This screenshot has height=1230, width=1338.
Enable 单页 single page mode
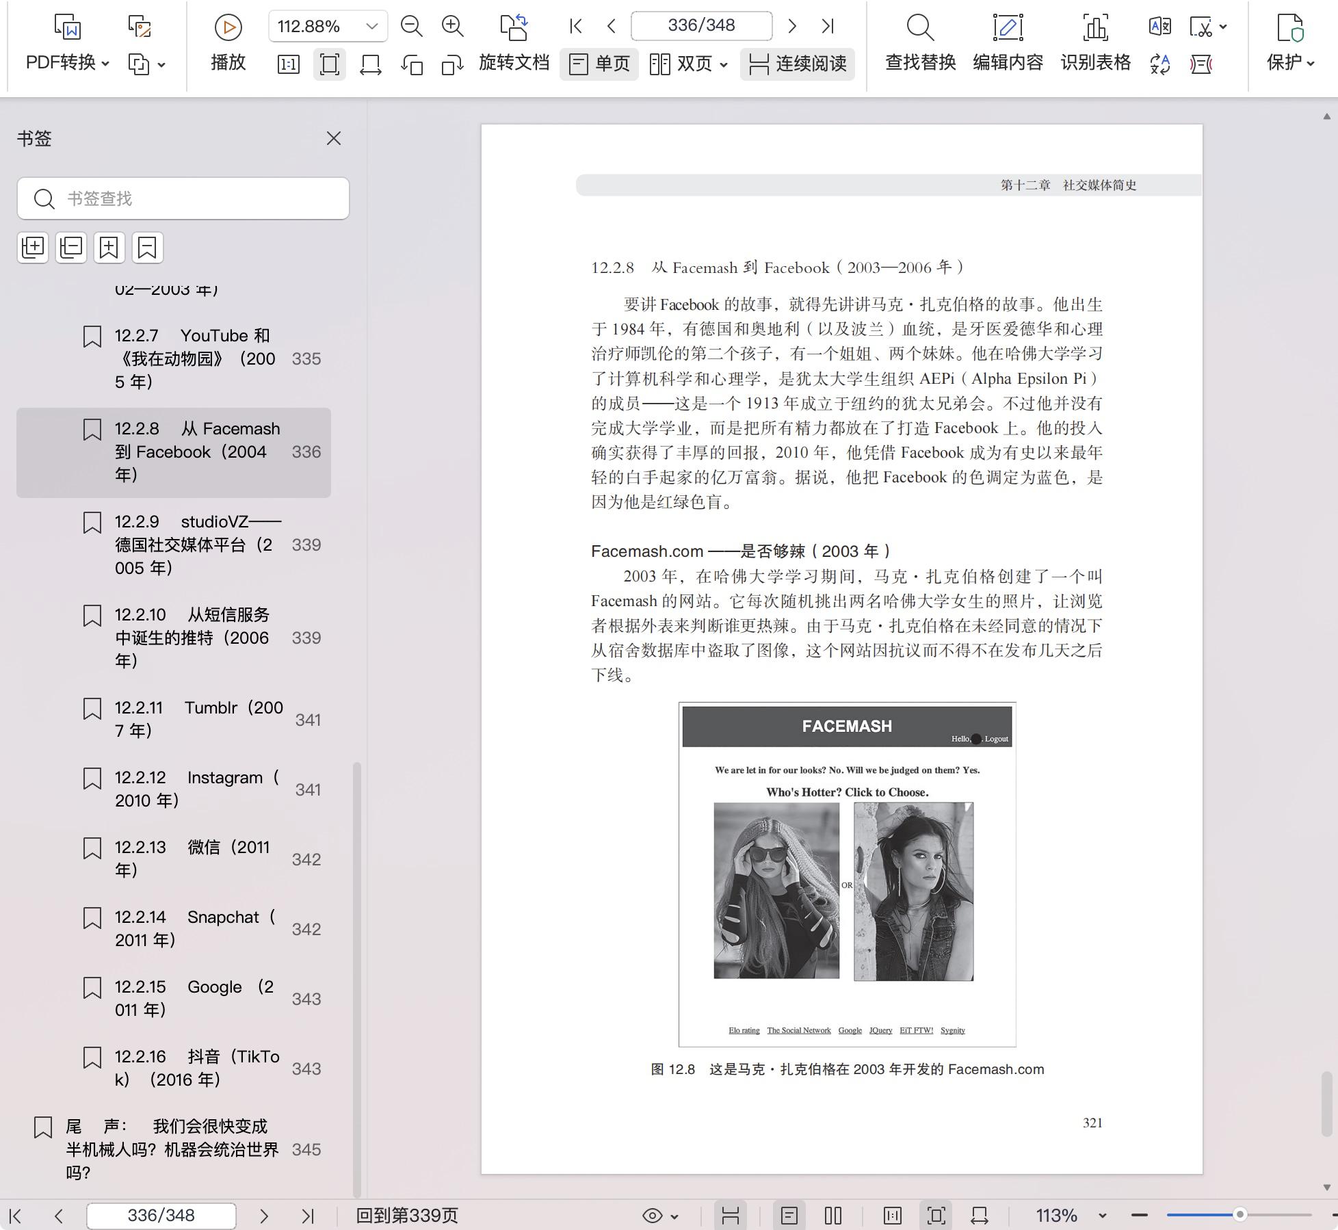pyautogui.click(x=599, y=64)
